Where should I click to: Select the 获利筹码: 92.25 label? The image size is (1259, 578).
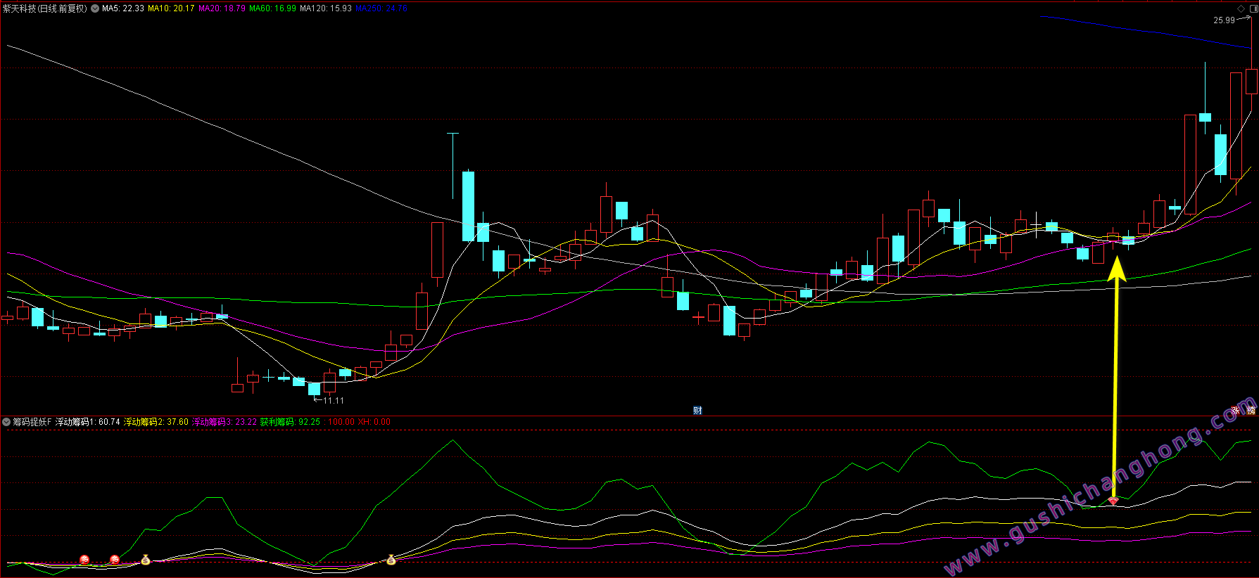tap(290, 422)
